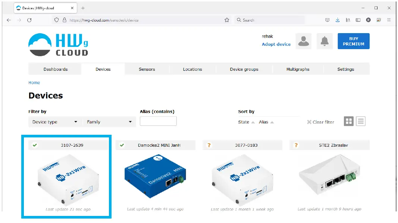This screenshot has height=223, width=398.
Task: Open Pocket save icon in toolbar
Action: tap(328, 20)
